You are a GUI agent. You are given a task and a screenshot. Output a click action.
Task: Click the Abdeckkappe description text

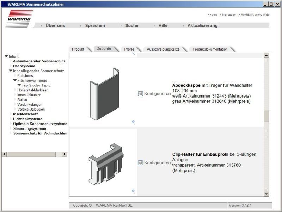click(x=212, y=93)
